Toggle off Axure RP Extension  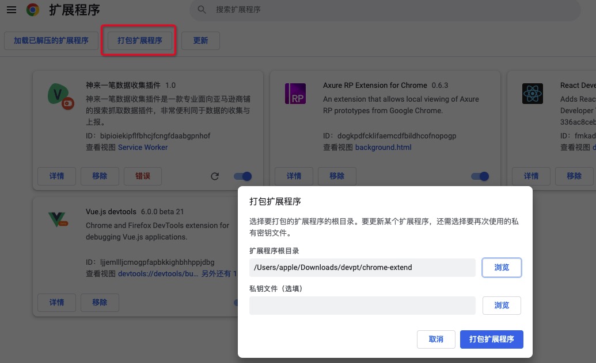pyautogui.click(x=480, y=176)
